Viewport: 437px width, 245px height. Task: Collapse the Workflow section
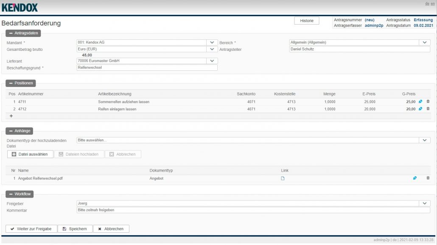coord(20,194)
